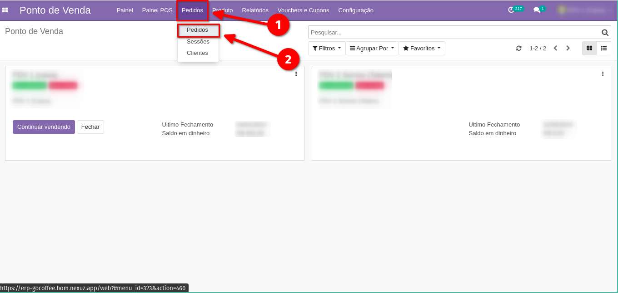Open the second card's three-dot menu
Screen dimensions: 618x293
click(x=603, y=74)
